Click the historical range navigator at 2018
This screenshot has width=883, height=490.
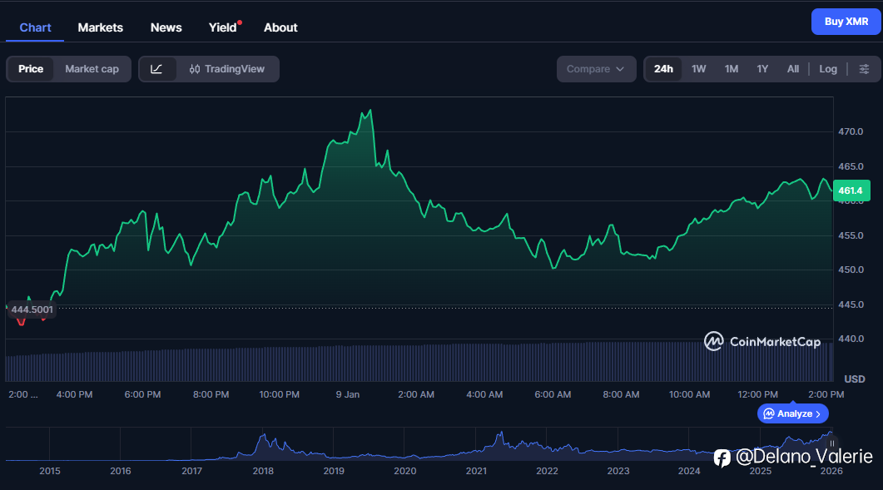click(263, 446)
